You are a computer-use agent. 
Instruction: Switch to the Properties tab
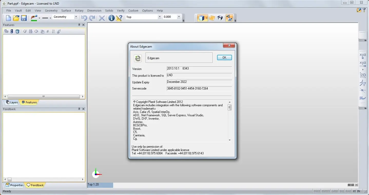click(x=14, y=185)
